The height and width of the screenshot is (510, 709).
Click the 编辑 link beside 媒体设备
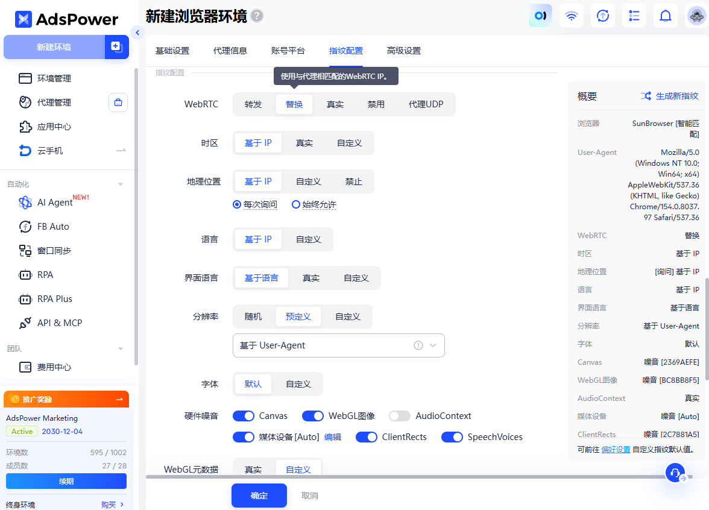coord(333,437)
